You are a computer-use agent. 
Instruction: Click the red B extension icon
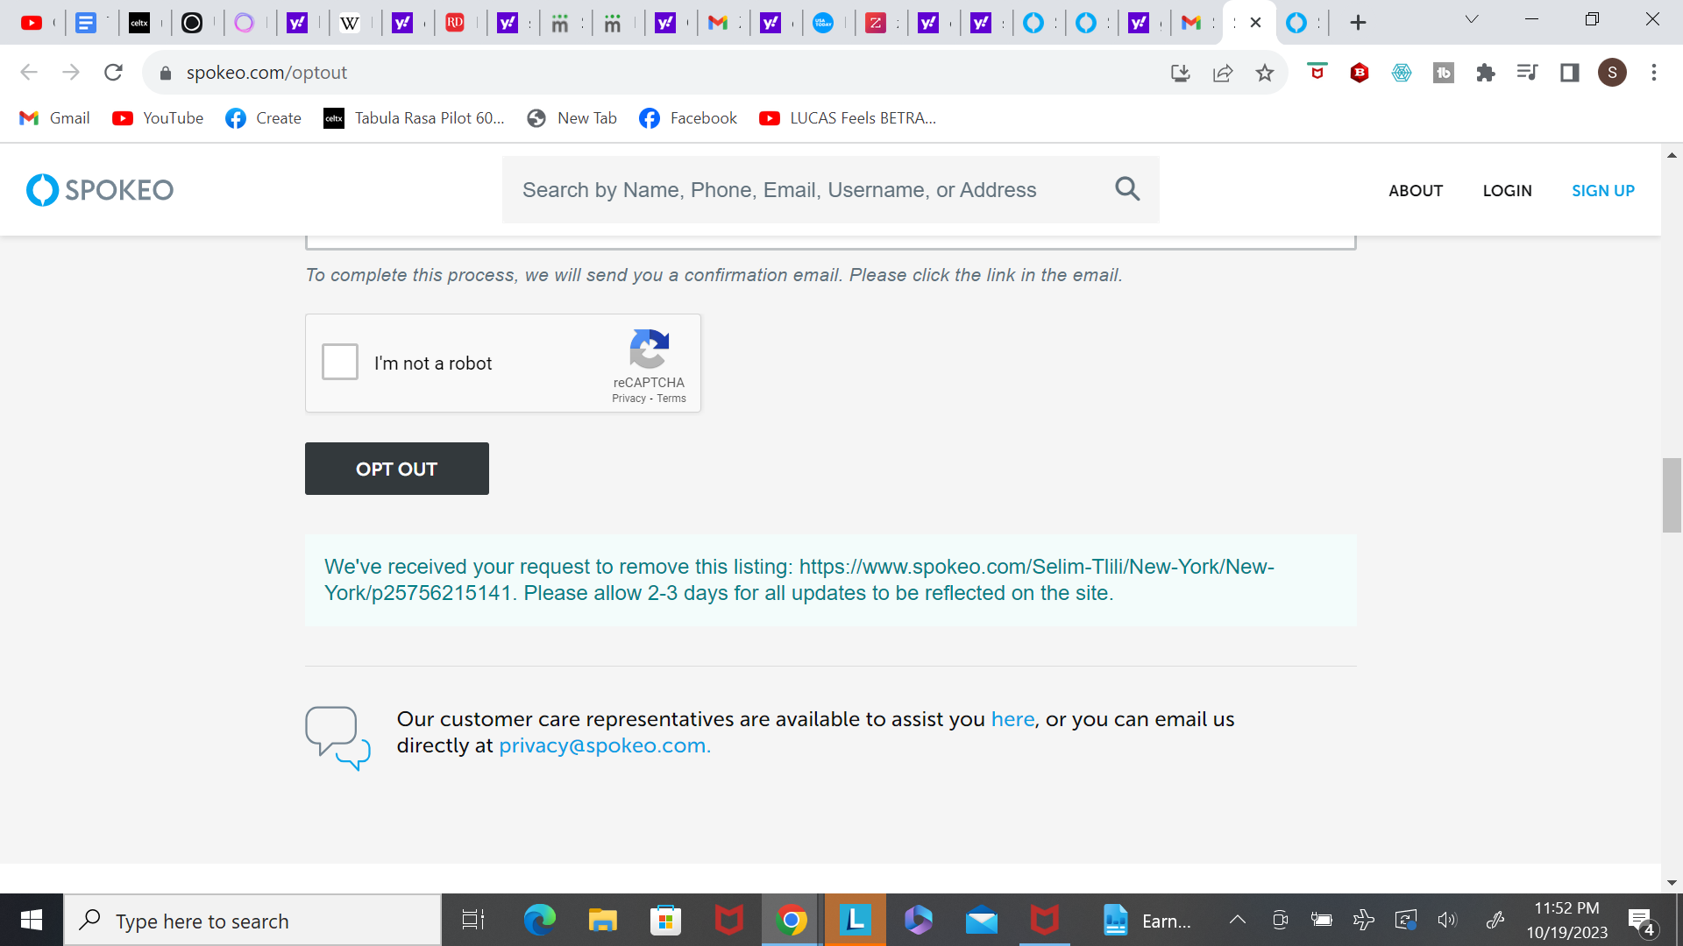[x=1360, y=73]
